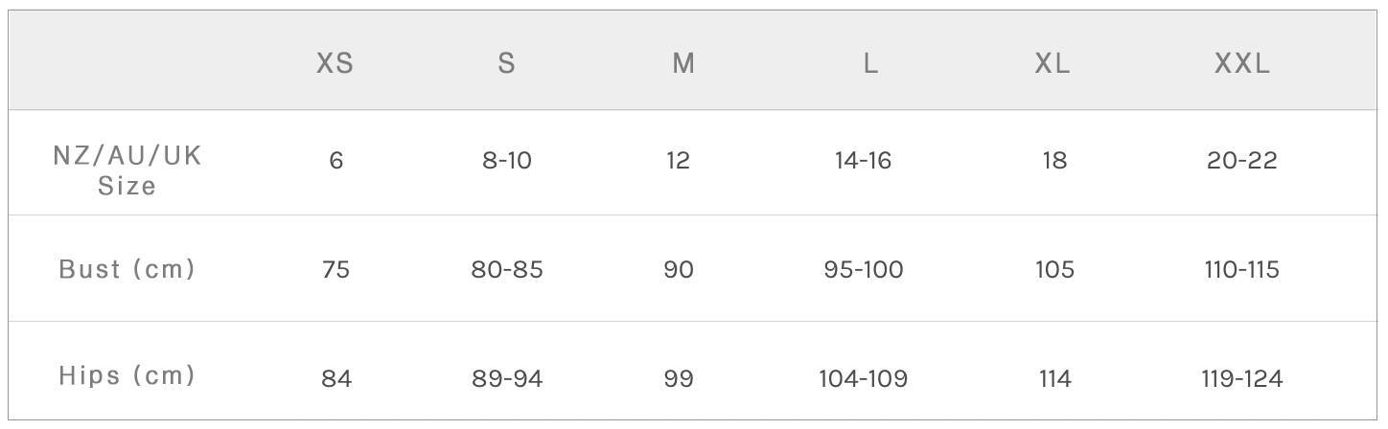Select the XXL size header
The width and height of the screenshot is (1388, 429).
click(x=1242, y=63)
